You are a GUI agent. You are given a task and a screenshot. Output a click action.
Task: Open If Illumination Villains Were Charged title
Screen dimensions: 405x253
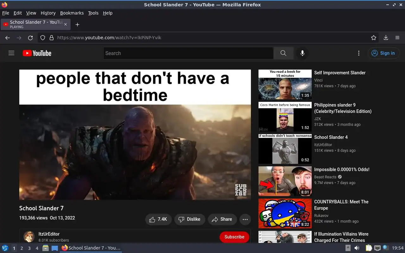click(x=341, y=237)
